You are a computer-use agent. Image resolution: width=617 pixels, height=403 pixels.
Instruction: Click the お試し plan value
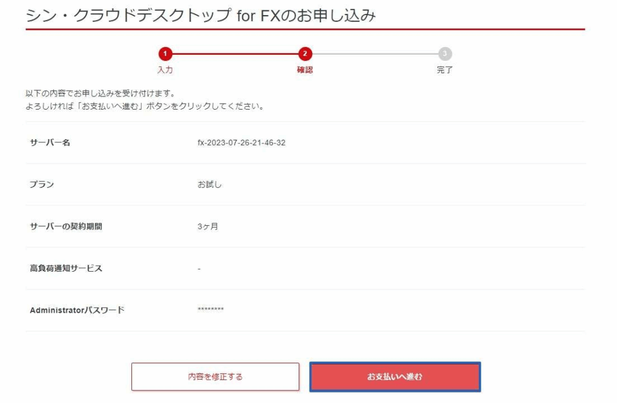tap(210, 184)
